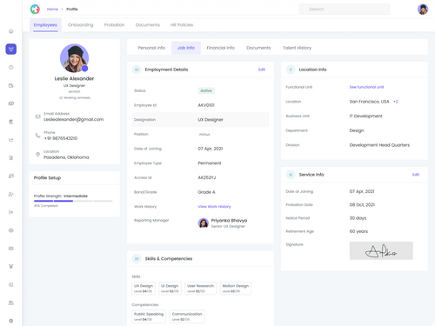This screenshot has height=326, width=435.
Task: Click the Designation row value UX Designer
Action: pos(211,120)
